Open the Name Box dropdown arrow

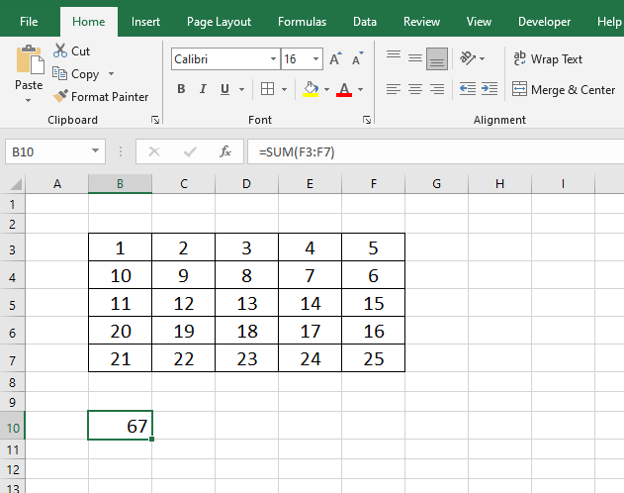point(96,151)
